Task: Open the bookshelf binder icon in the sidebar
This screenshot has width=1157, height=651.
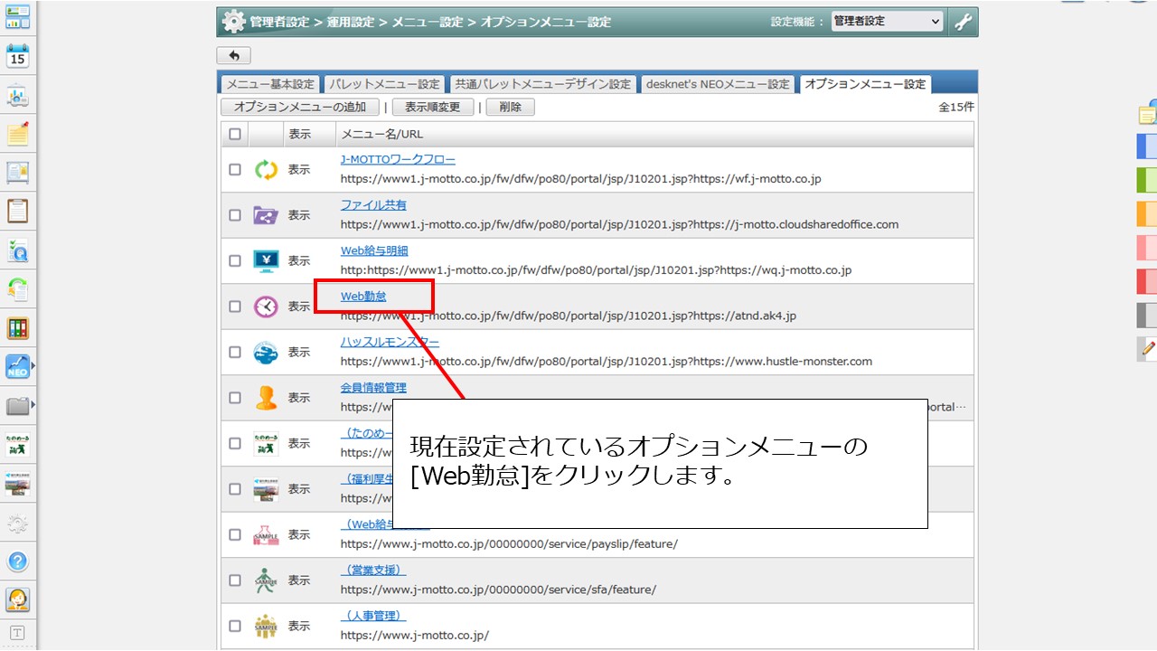Action: click(x=18, y=327)
